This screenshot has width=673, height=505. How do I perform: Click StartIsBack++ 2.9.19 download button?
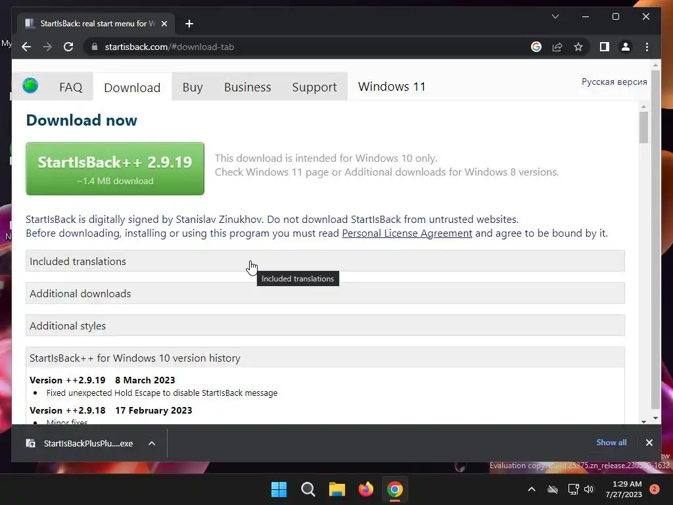(115, 169)
